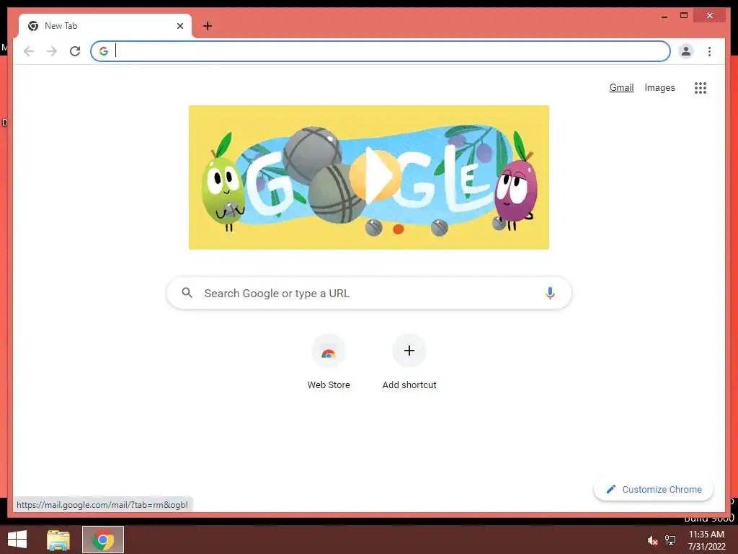Open the Gmail link
This screenshot has width=738, height=554.
pos(621,87)
